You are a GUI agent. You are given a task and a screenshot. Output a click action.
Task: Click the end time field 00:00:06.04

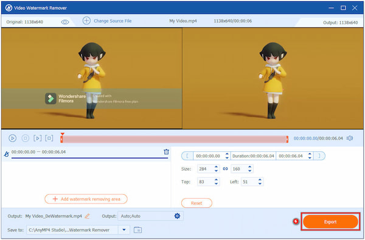(291, 156)
